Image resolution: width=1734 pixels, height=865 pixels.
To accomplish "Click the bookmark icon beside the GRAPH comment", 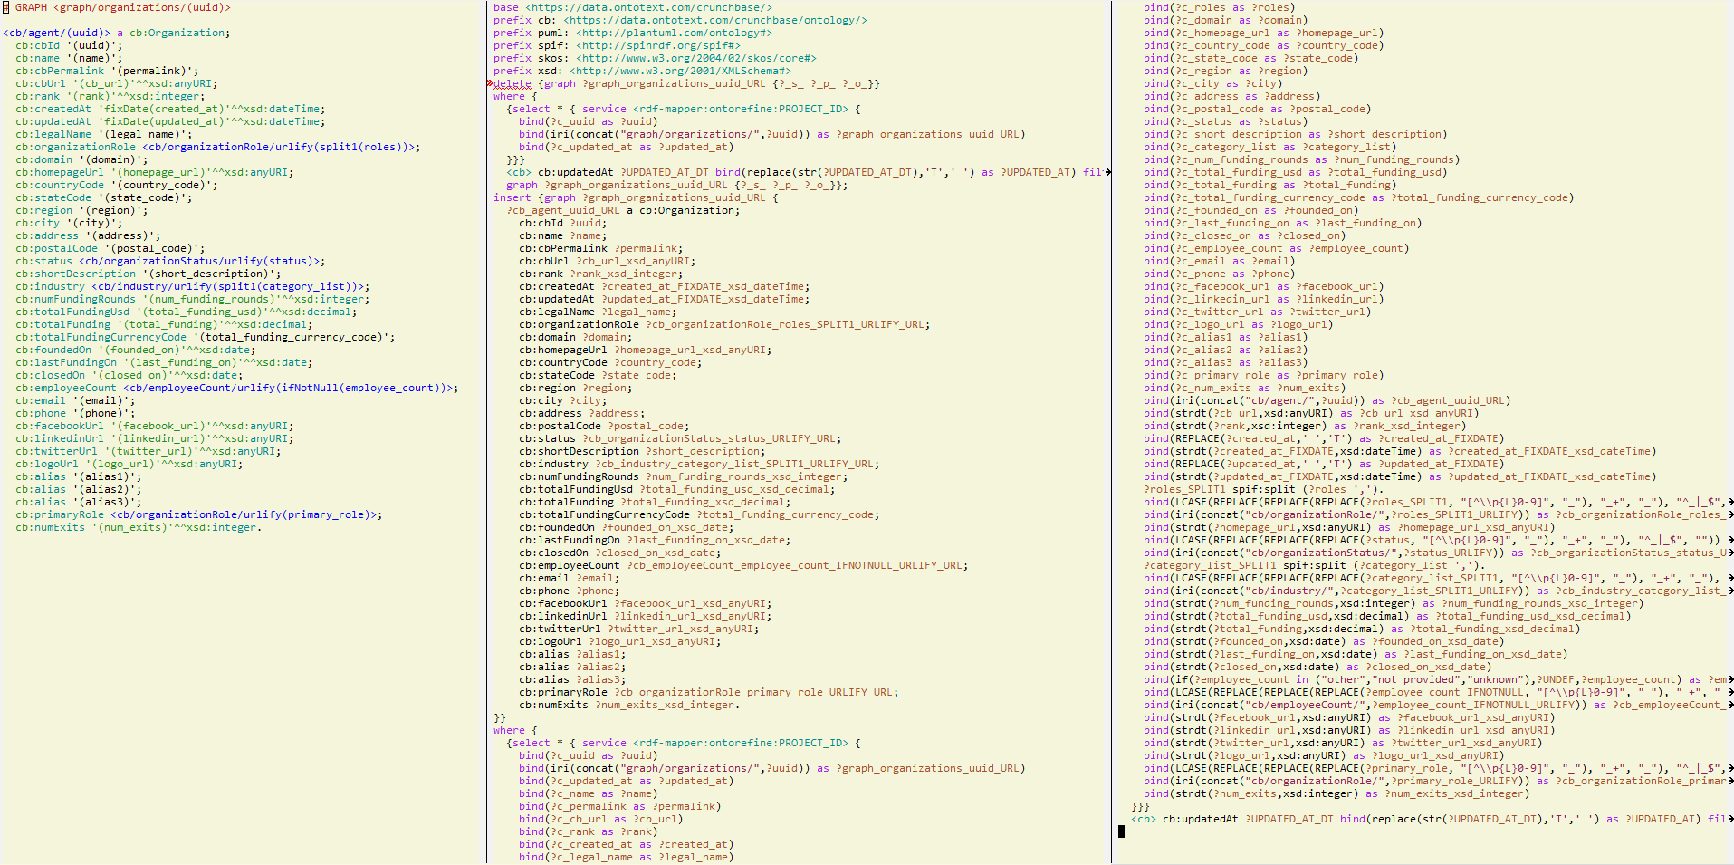I will [x=7, y=5].
